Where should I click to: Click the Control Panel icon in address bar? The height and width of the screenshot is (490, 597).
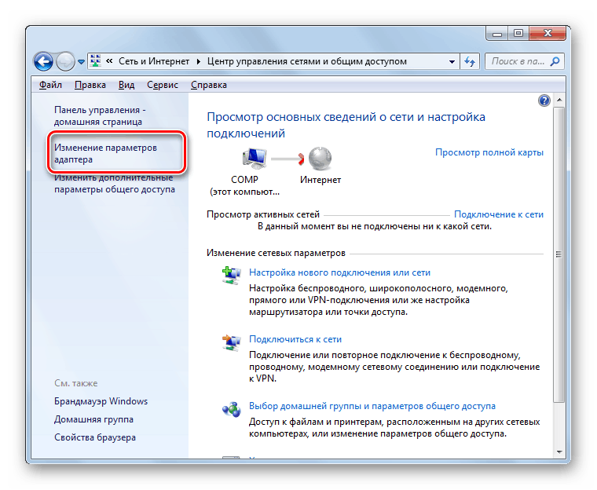(96, 61)
